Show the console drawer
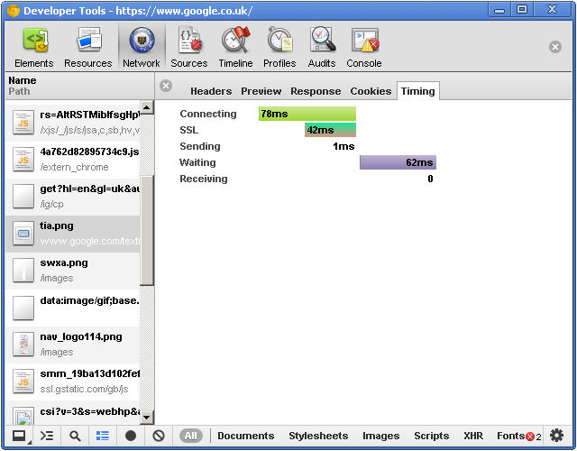The height and width of the screenshot is (451, 577). [x=47, y=437]
